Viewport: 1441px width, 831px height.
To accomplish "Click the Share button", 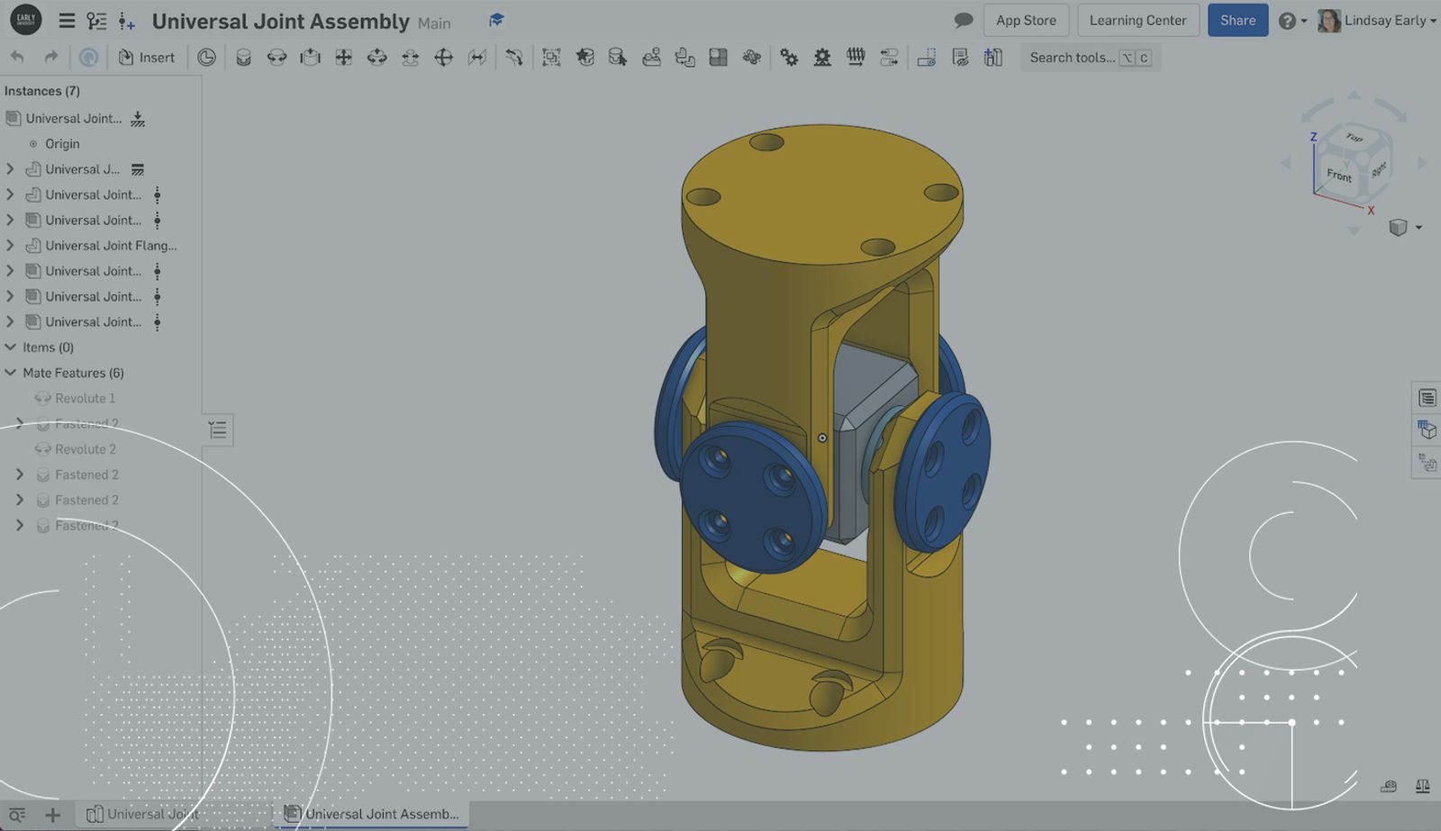I will pyautogui.click(x=1237, y=21).
